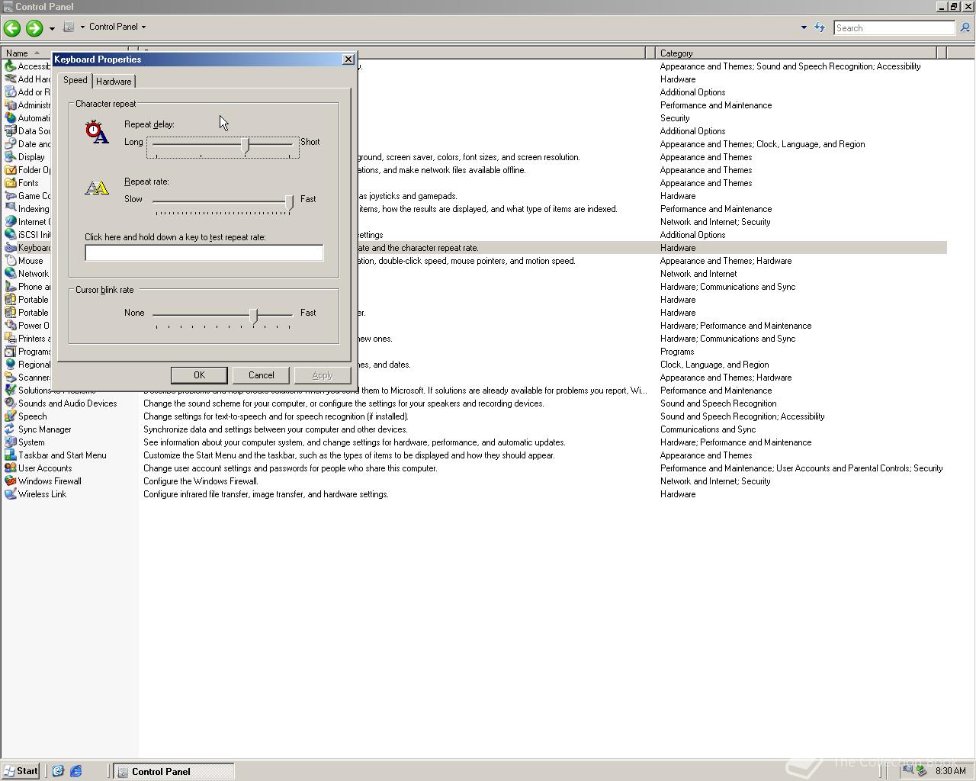Screen dimensions: 976x781
Task: Click the Game Controllers icon
Action: click(x=10, y=196)
